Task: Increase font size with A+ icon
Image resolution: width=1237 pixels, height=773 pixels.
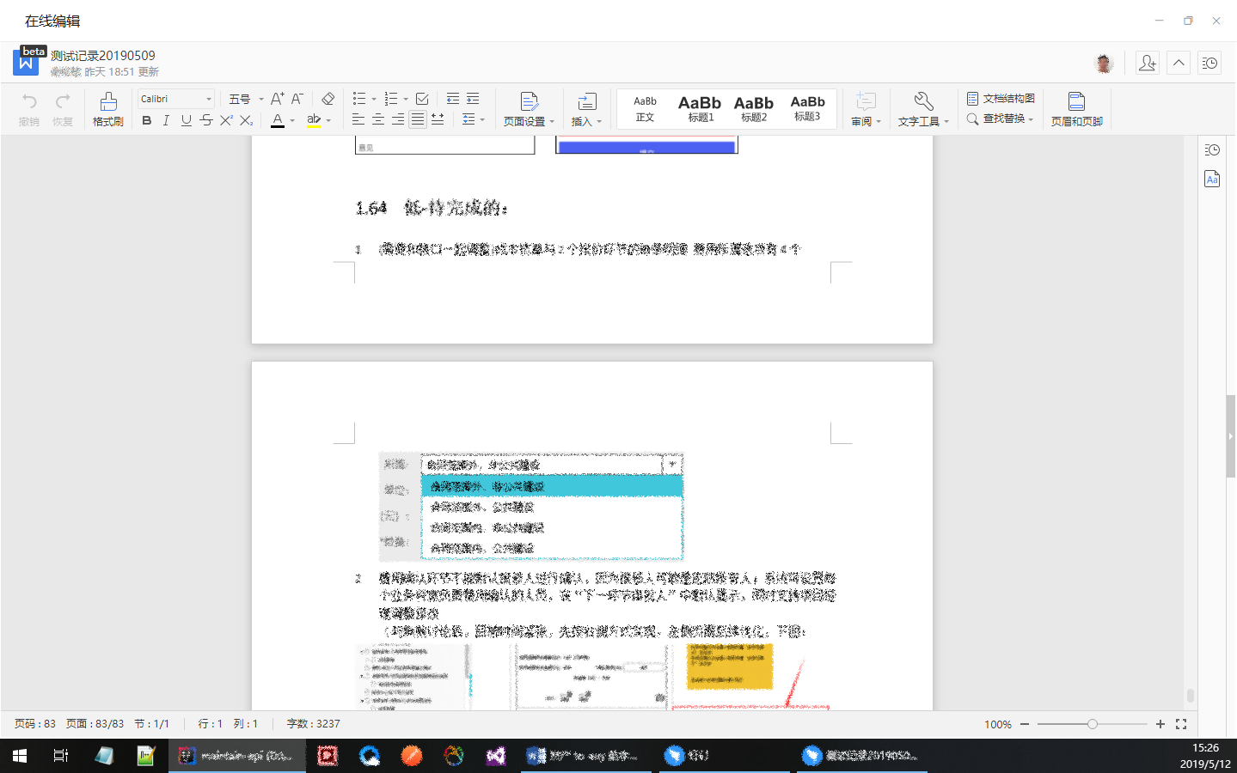Action: click(x=277, y=99)
